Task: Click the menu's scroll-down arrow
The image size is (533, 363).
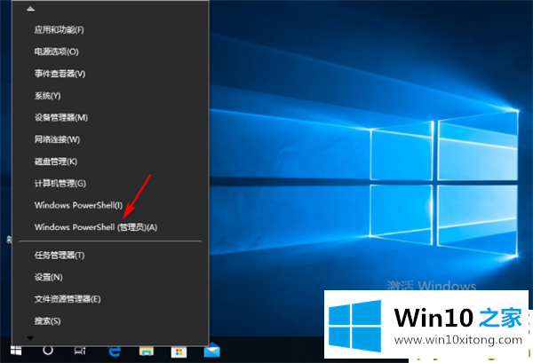Action: (30, 338)
